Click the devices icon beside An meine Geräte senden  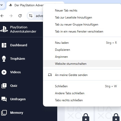[50, 75]
